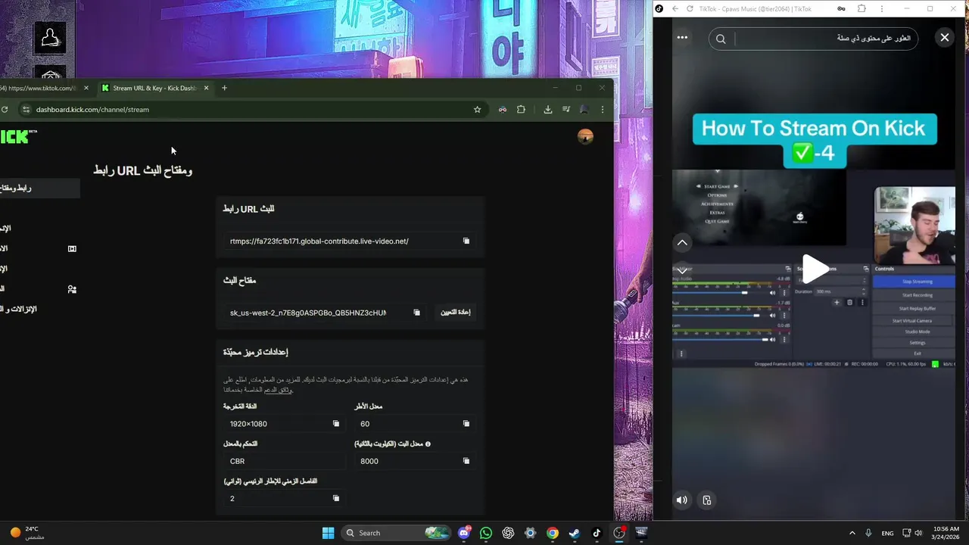The height and width of the screenshot is (545, 969).
Task: Show hidden system tray icons
Action: [852, 533]
